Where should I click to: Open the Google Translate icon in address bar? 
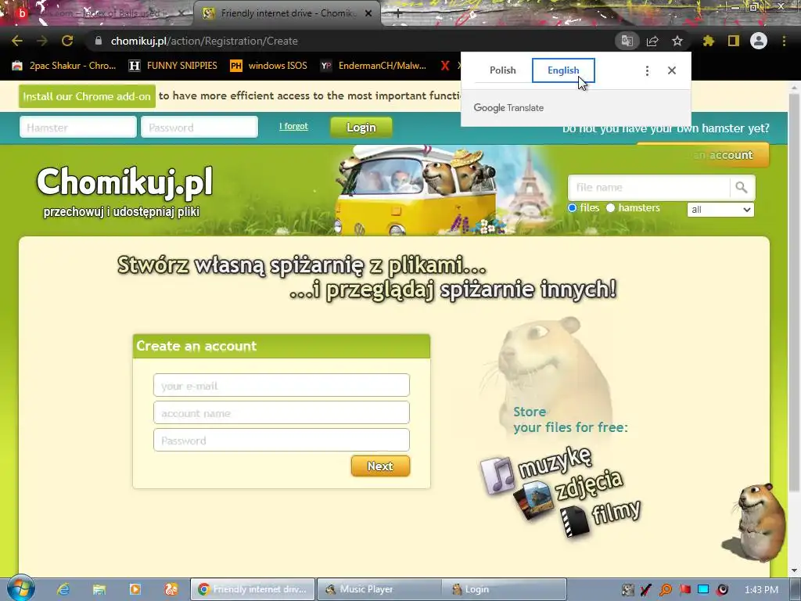[627, 41]
